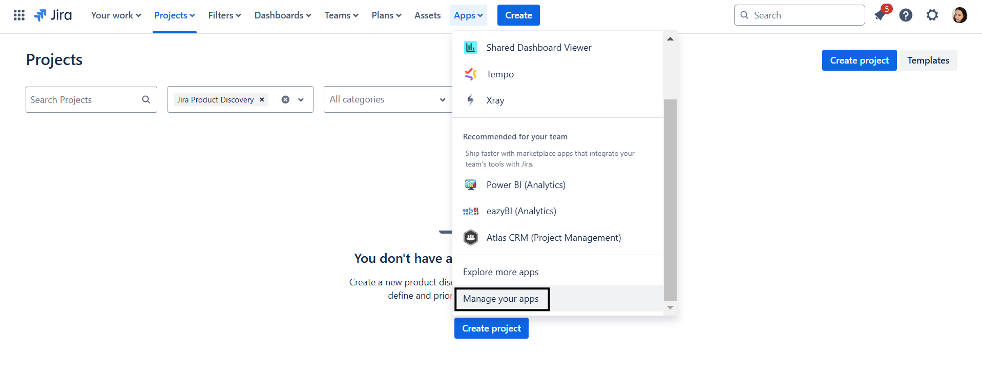Viewport: 982px width, 373px height.
Task: Click the Power BI app icon
Action: pos(470,185)
